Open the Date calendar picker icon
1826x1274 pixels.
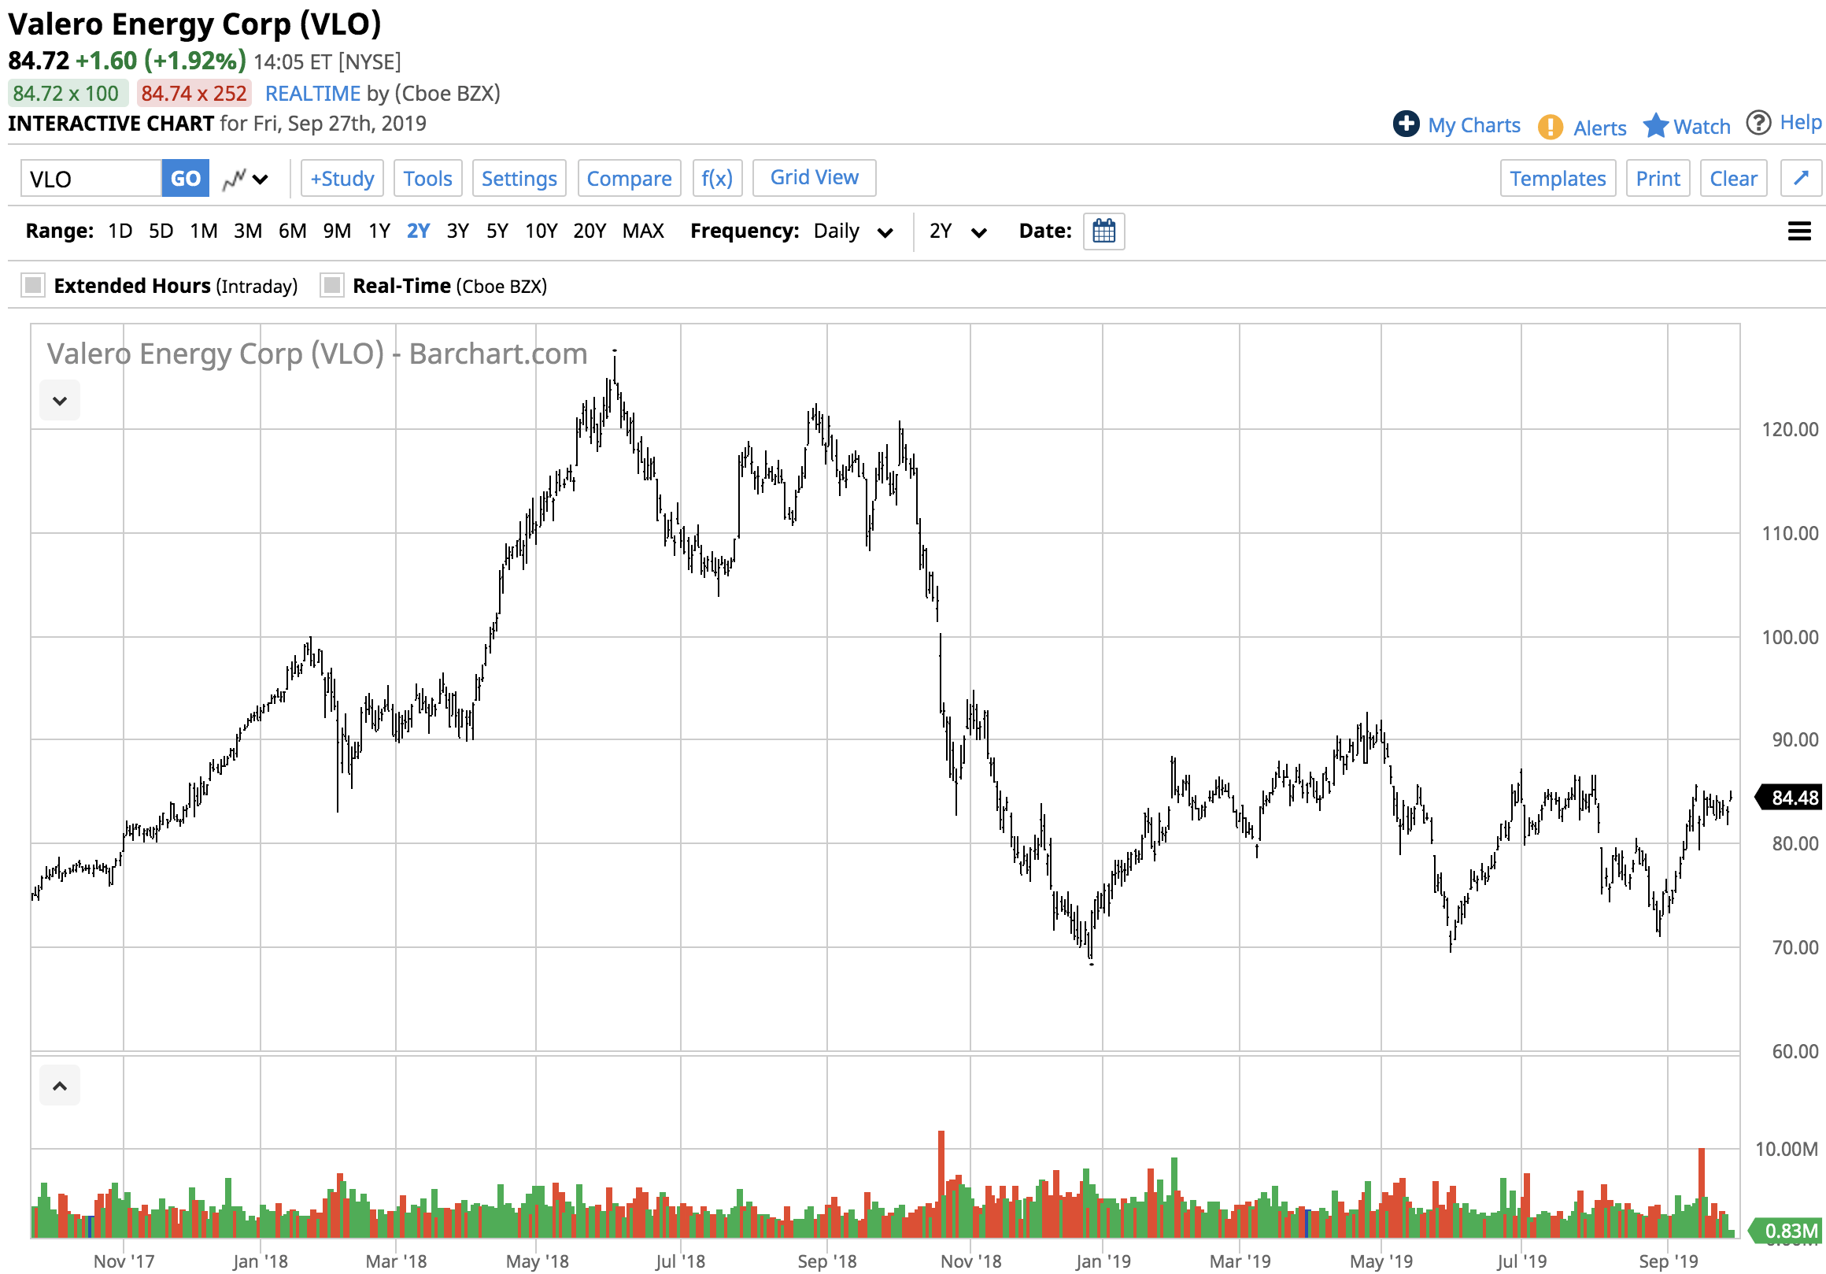point(1103,231)
